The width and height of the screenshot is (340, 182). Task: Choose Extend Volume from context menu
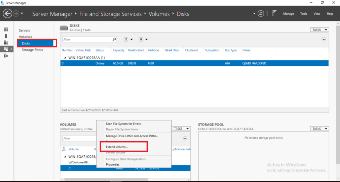(x=117, y=147)
